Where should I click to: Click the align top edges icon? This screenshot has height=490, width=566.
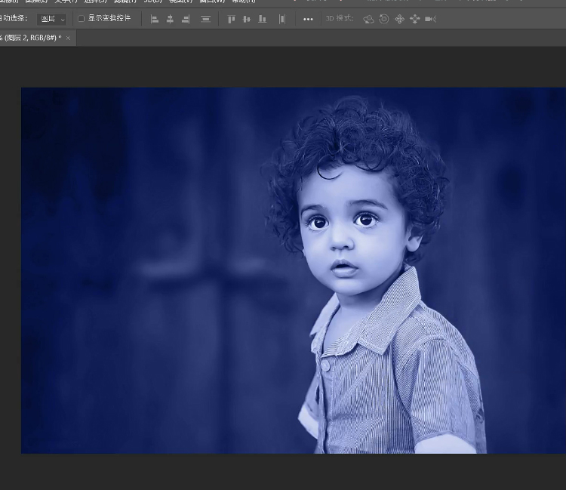pos(232,19)
